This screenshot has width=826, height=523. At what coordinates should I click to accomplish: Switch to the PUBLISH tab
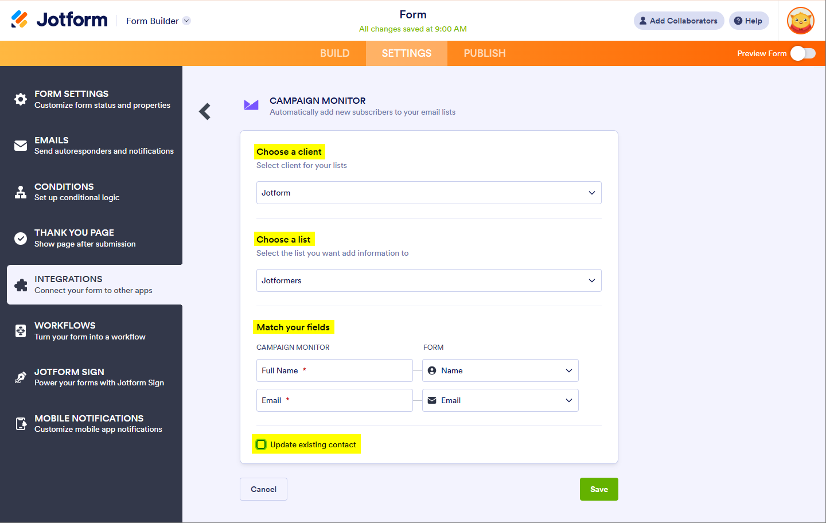pyautogui.click(x=485, y=53)
